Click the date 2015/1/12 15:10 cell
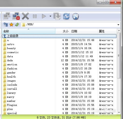 coord(82,52)
